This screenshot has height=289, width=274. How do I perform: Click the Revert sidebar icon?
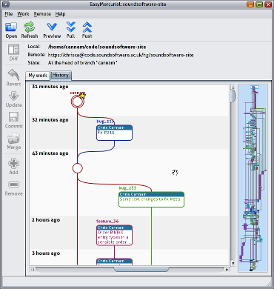13,75
